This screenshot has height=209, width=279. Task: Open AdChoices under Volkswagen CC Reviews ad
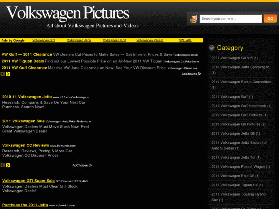pos(82,165)
